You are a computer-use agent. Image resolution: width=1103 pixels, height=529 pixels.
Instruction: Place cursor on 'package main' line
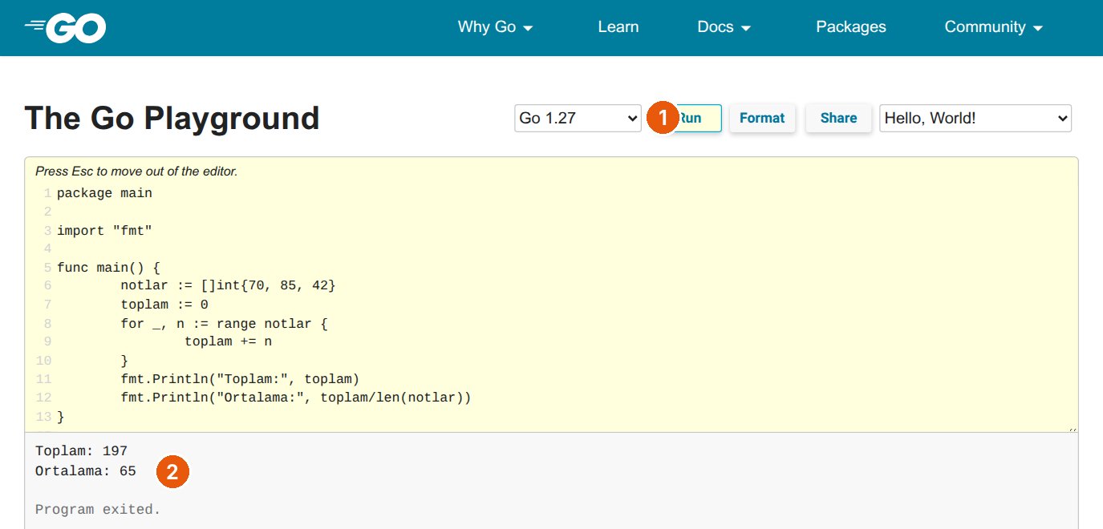(x=104, y=193)
